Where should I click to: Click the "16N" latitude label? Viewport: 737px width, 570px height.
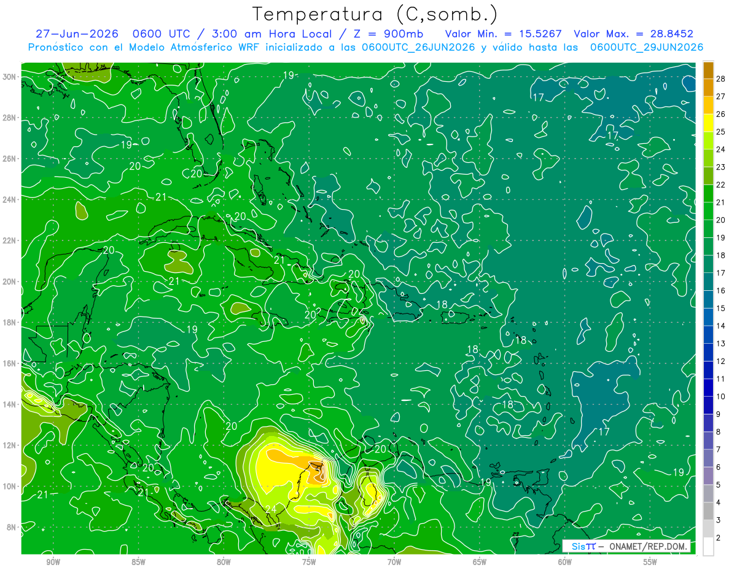(10, 363)
